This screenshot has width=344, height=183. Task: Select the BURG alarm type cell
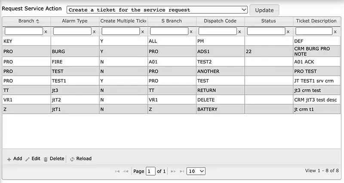(75, 51)
